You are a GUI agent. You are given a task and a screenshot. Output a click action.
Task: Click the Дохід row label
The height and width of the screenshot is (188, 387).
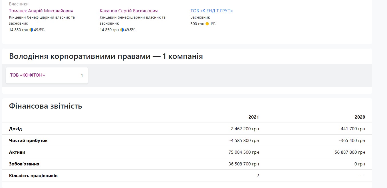coord(15,129)
